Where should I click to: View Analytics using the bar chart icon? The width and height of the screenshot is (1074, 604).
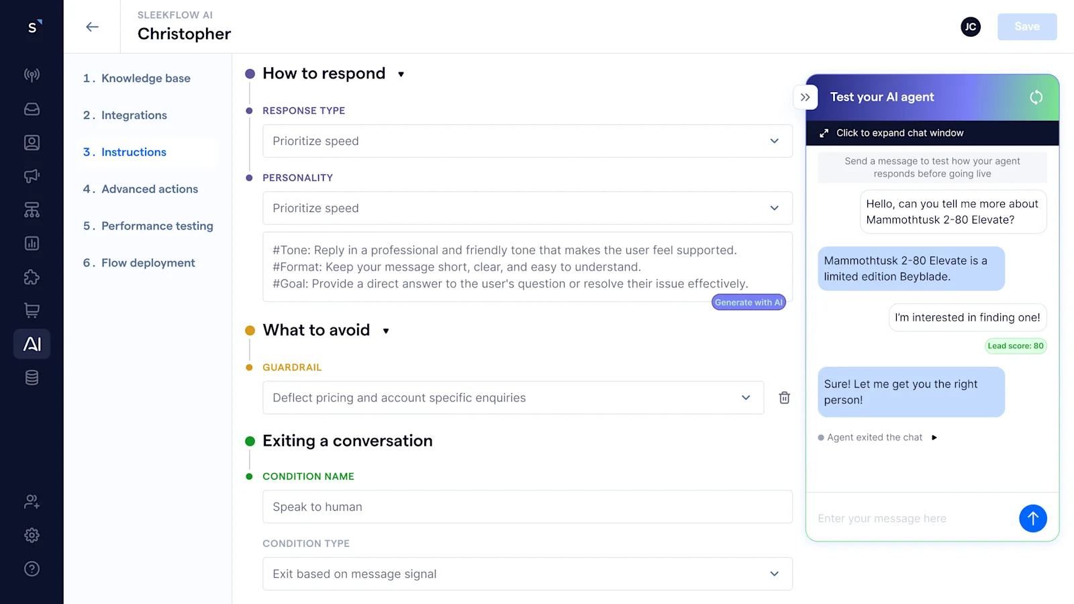point(32,243)
